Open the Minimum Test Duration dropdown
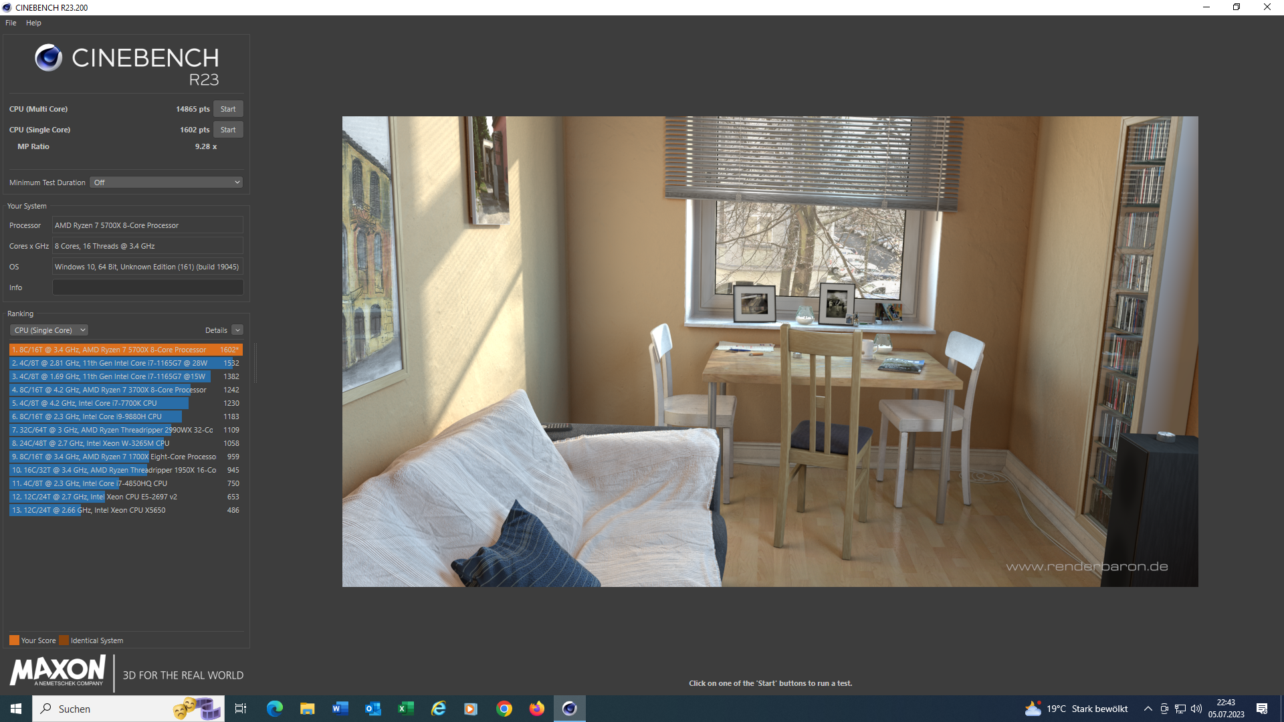1284x722 pixels. tap(166, 183)
